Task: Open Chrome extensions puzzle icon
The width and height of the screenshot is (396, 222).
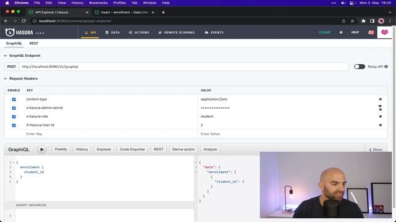Action: click(363, 21)
